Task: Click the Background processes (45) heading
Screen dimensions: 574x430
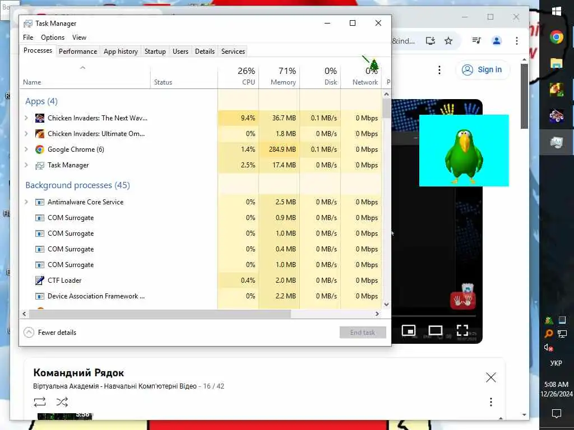Action: (77, 185)
